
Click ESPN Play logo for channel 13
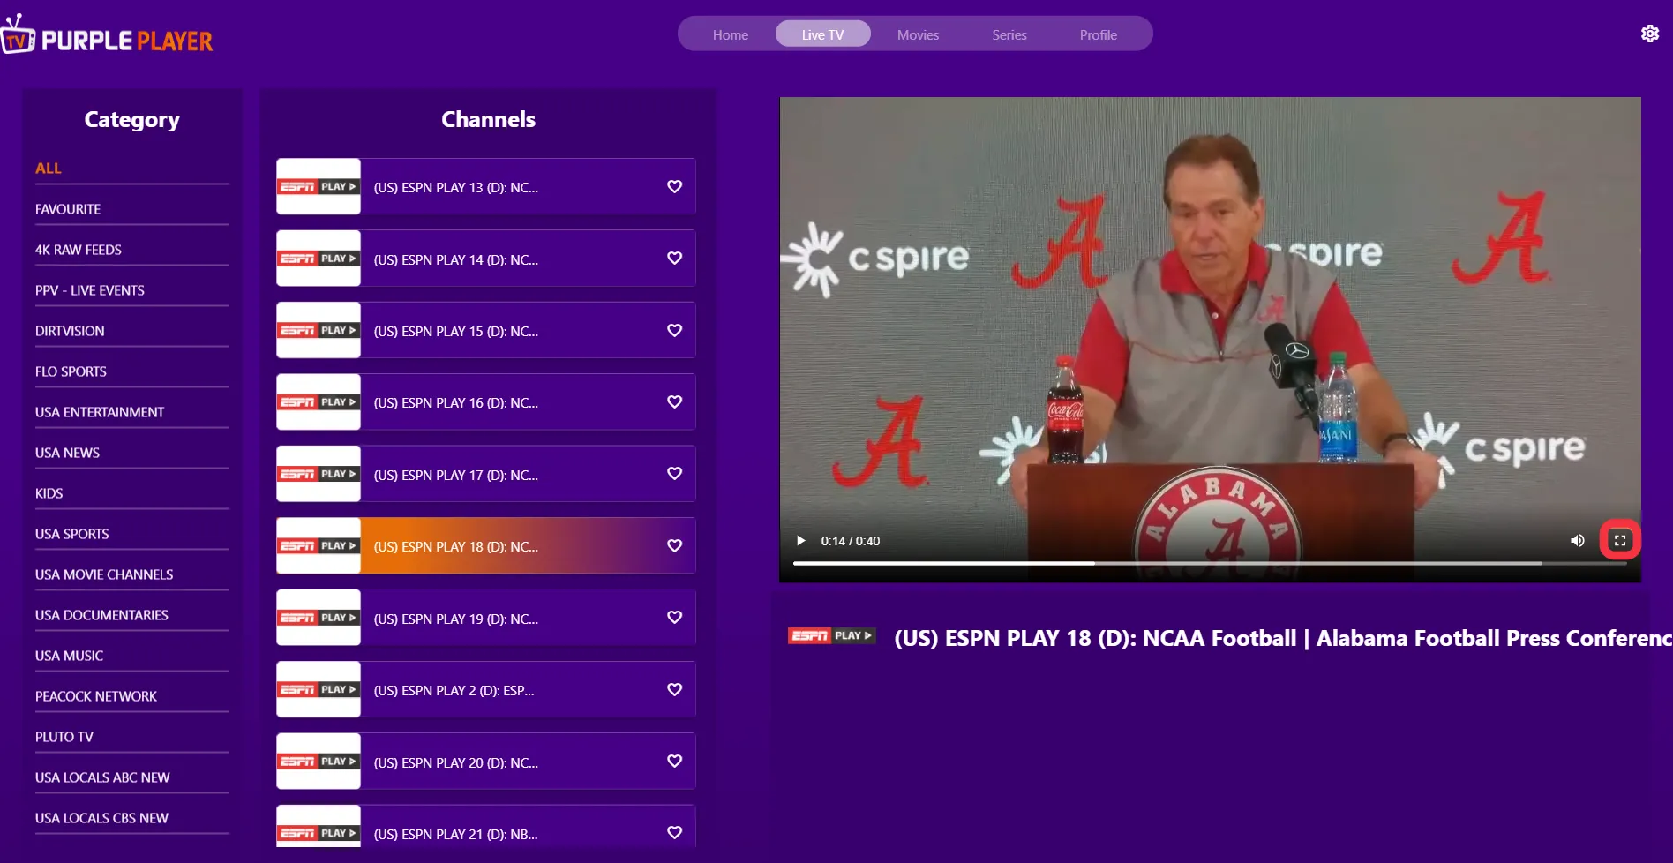pos(319,186)
